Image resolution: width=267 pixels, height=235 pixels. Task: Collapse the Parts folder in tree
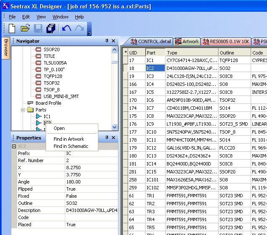click(23, 110)
